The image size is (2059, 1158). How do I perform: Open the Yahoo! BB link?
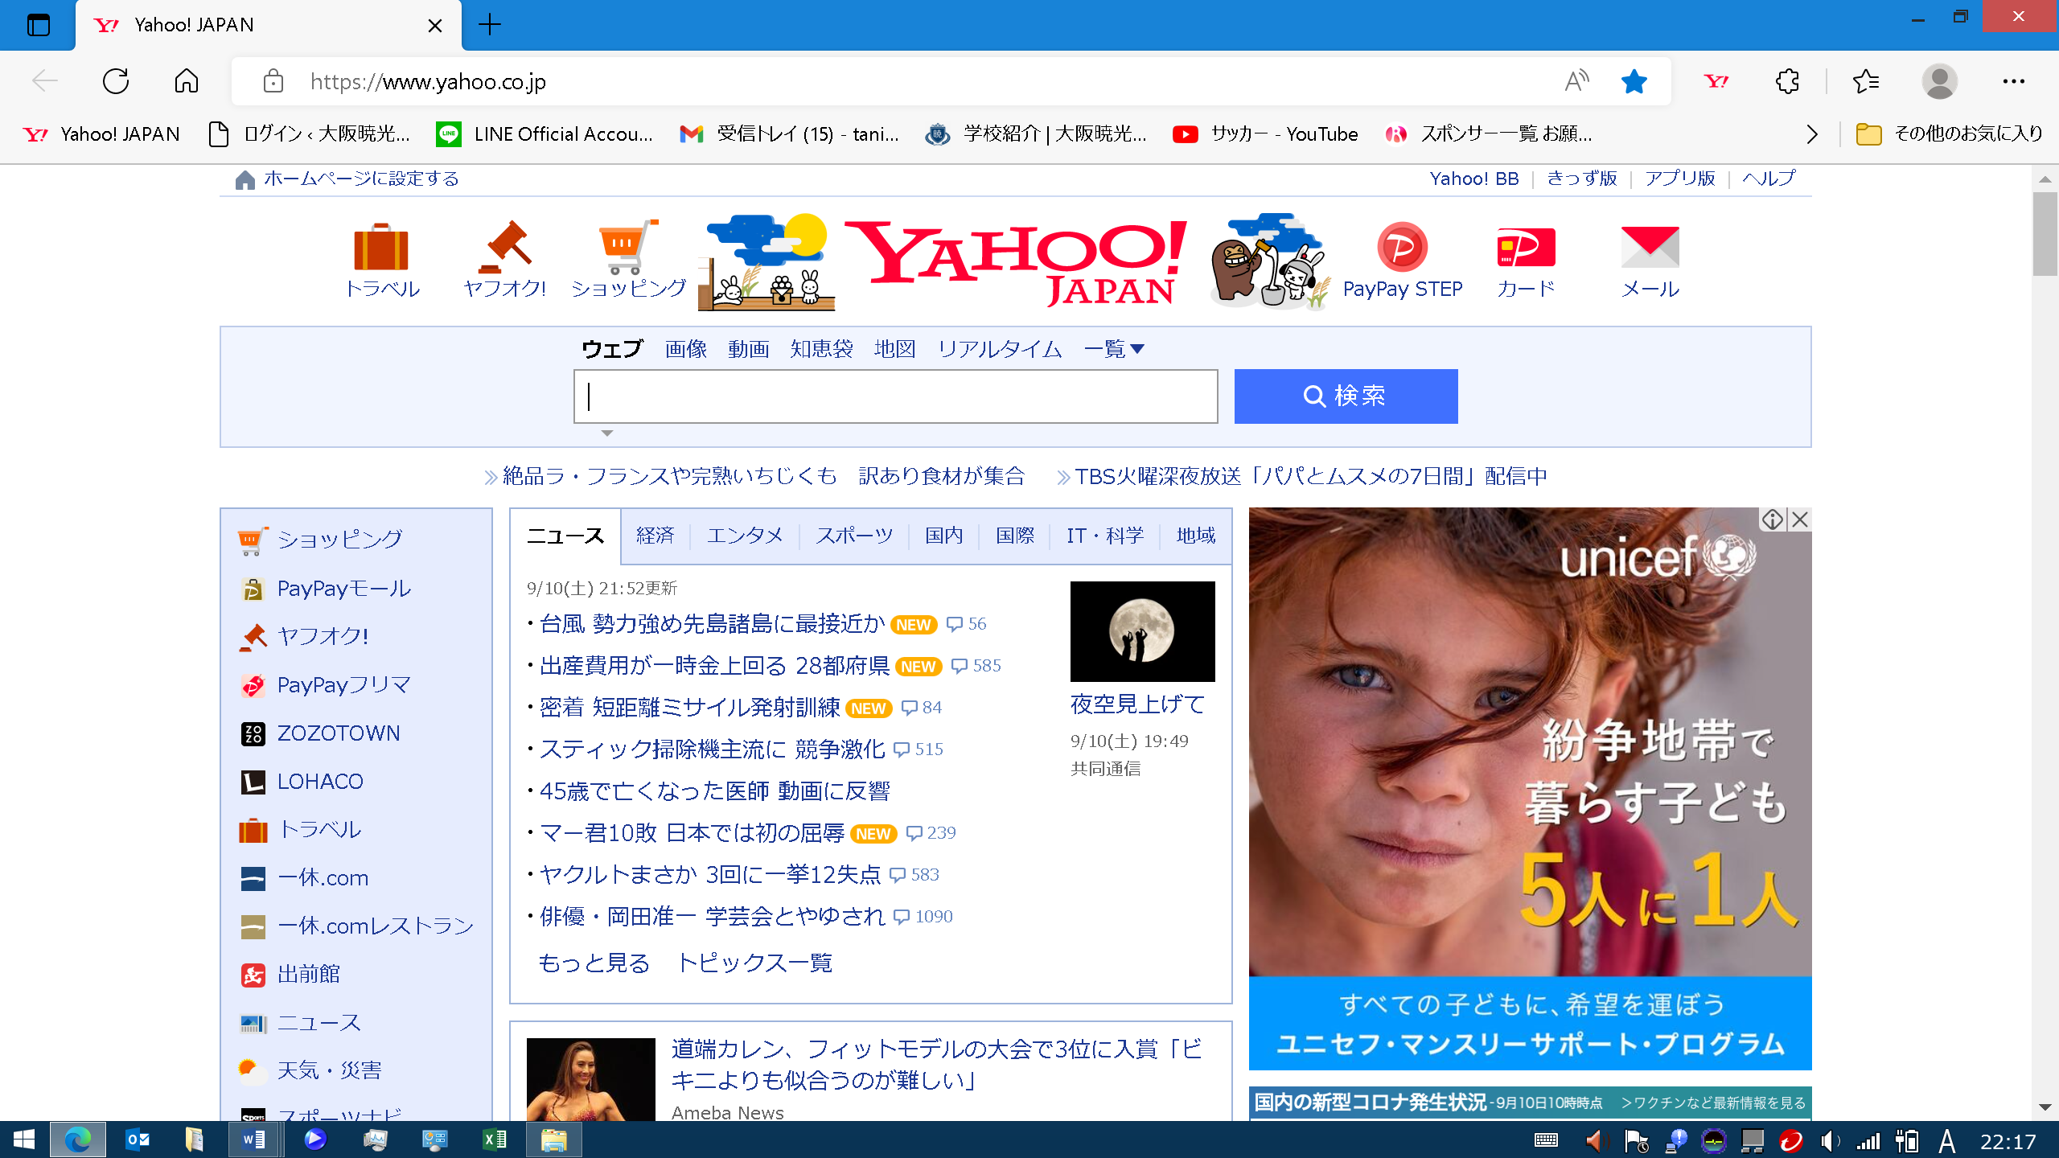tap(1473, 179)
